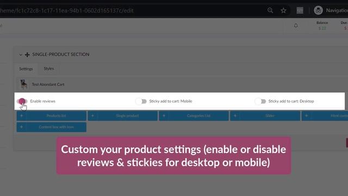Screen dimensions: 348x196
Task: Switch to the Styles tab
Action: 49,69
